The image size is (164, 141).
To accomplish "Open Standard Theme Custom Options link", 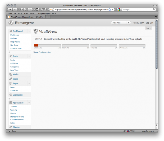I will pos(17,118).
